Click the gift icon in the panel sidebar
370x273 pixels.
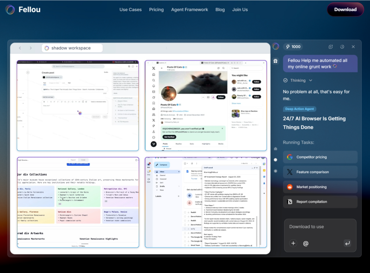(x=276, y=61)
